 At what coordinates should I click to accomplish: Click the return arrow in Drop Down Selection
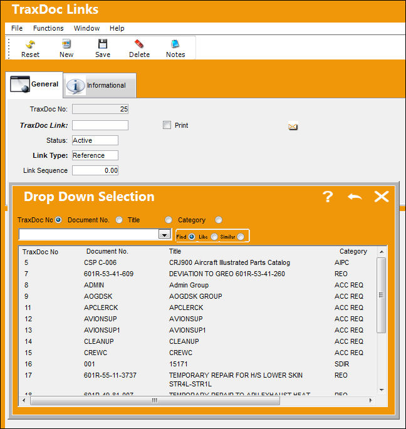tap(355, 197)
